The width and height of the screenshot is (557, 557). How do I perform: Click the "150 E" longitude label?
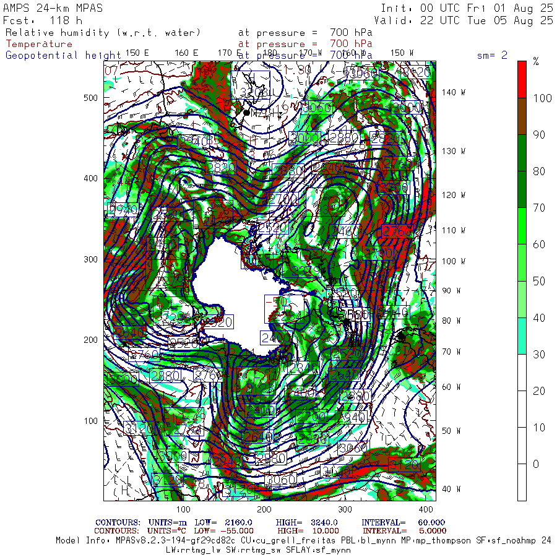pos(137,53)
